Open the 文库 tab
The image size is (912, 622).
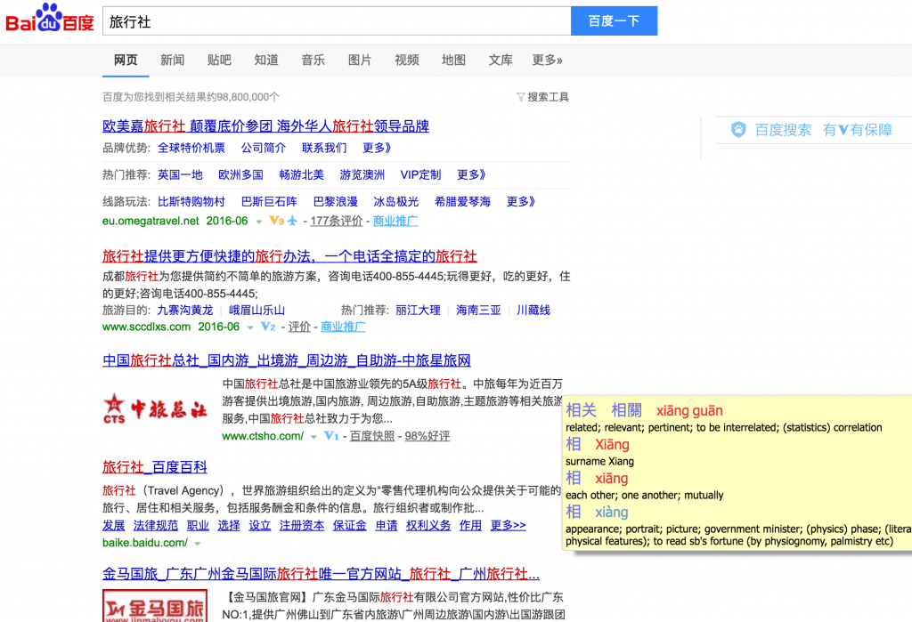(x=501, y=60)
